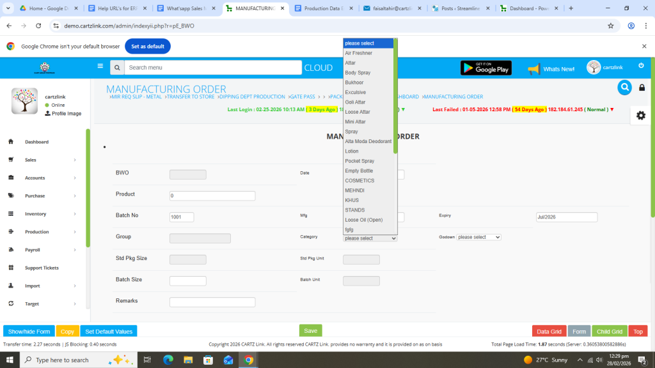Screen dimensions: 655x368
Task: Click the Remarks input field
Action: (212, 302)
